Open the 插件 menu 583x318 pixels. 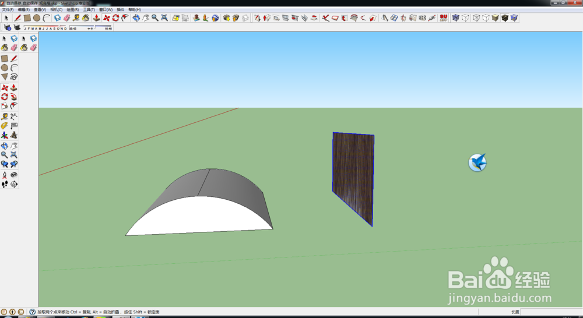(x=121, y=10)
